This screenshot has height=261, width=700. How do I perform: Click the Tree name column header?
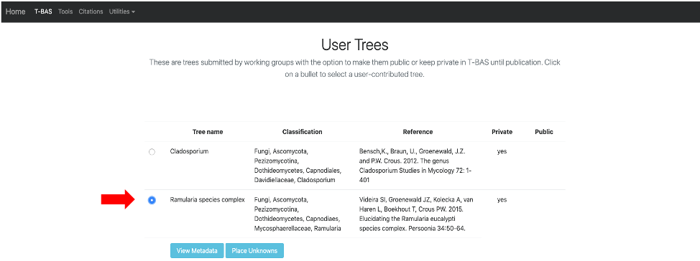point(208,132)
